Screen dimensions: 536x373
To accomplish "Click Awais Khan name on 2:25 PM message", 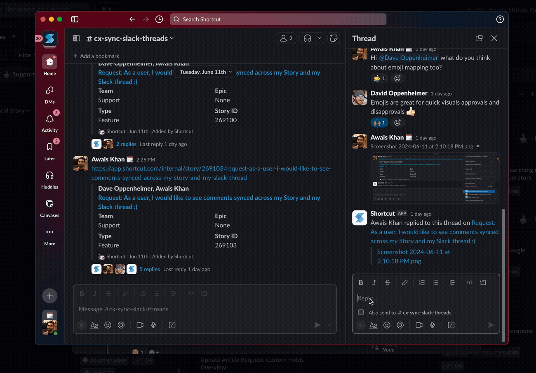I will 108,159.
